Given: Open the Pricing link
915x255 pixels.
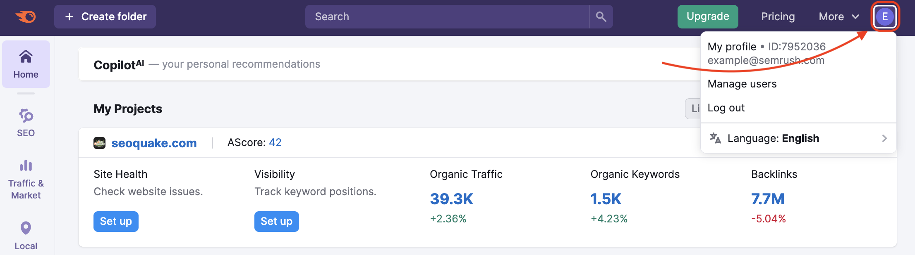Looking at the screenshot, I should coord(778,17).
